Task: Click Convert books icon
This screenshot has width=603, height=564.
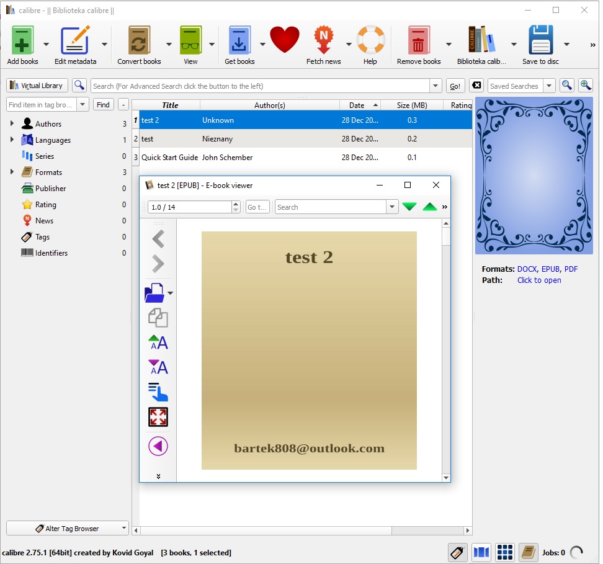Action: pyautogui.click(x=139, y=40)
